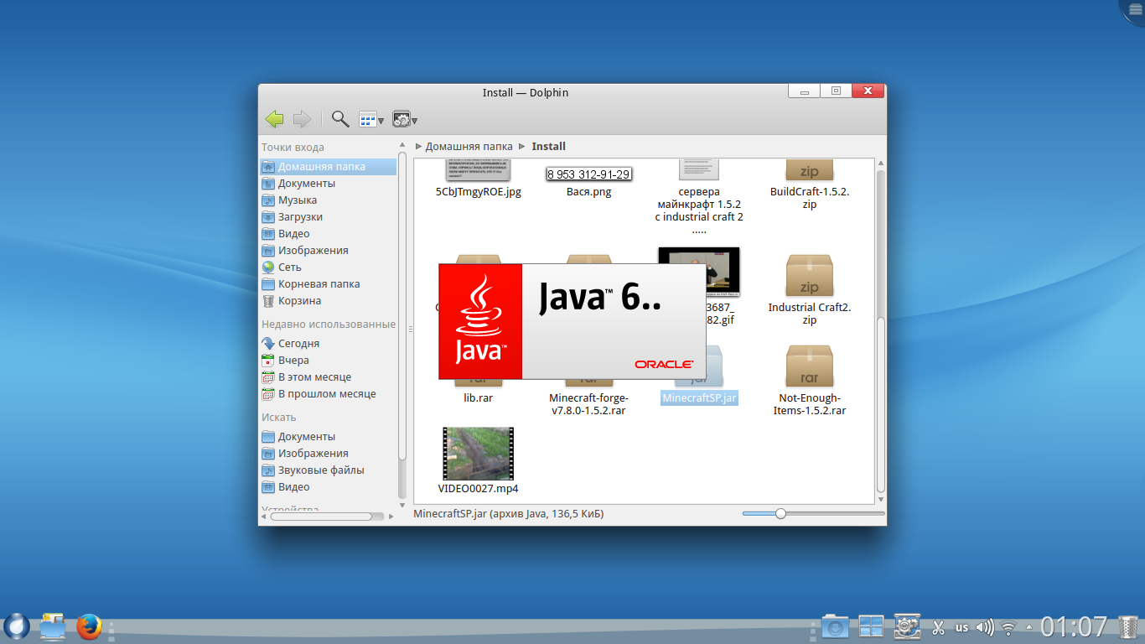Launch Firefox from the taskbar
This screenshot has width=1145, height=644.
click(x=89, y=626)
